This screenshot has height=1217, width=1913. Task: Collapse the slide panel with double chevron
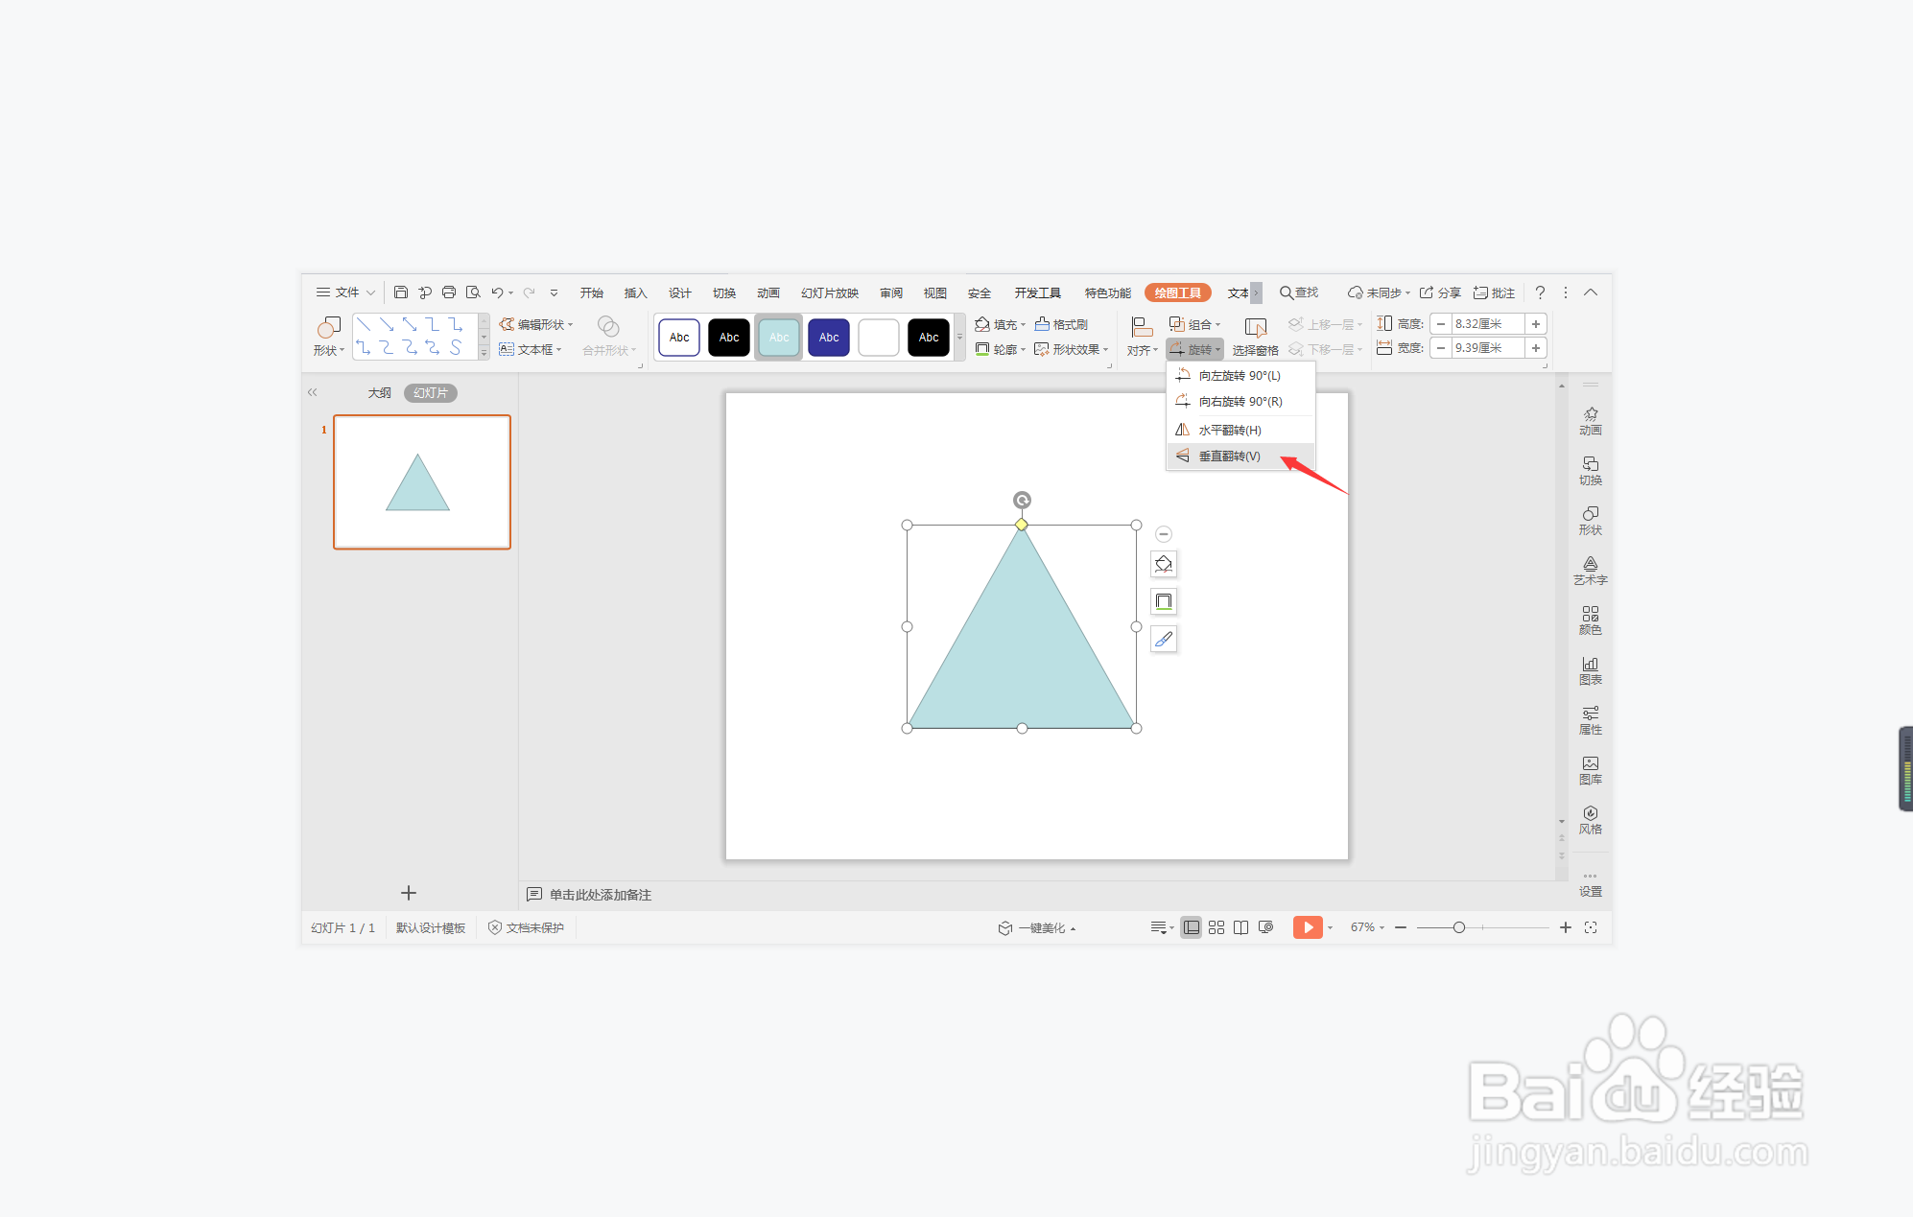pos(312,392)
